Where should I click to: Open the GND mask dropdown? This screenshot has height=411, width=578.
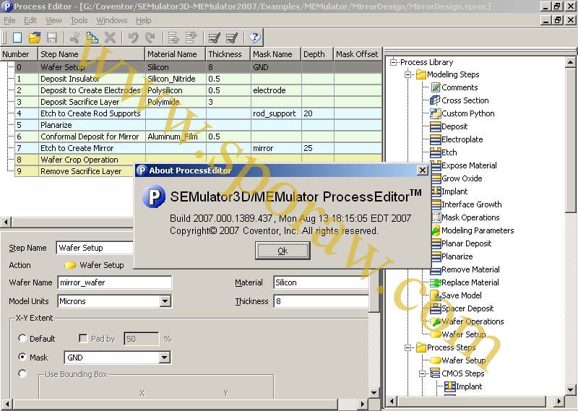pos(165,358)
